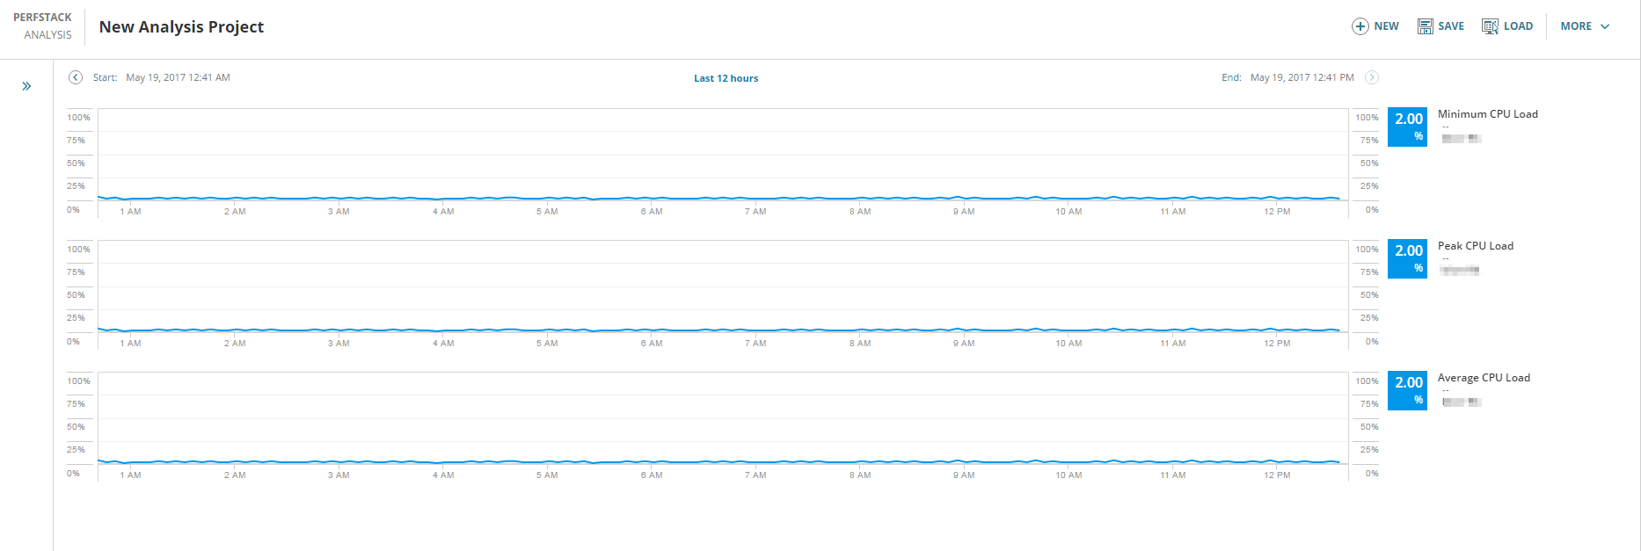Click the Minimum CPU Load metric label

1487,114
